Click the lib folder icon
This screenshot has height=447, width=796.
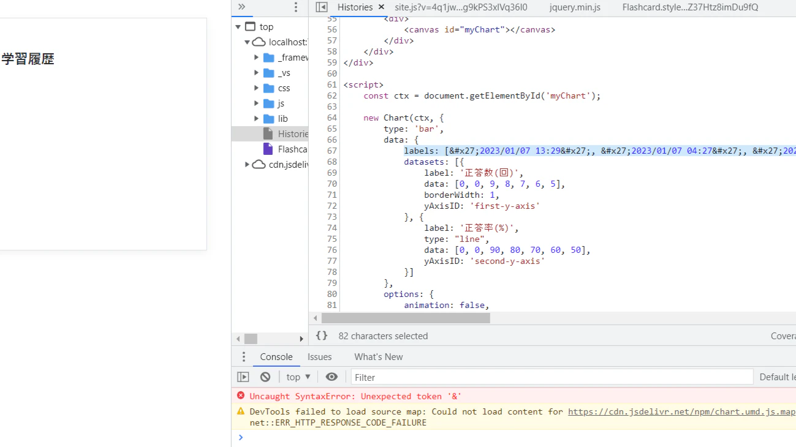pos(268,119)
